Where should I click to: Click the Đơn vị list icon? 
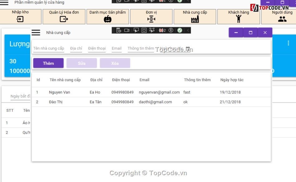(152, 18)
